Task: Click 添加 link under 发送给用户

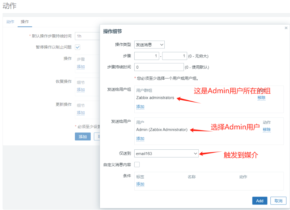Action: [x=140, y=139]
